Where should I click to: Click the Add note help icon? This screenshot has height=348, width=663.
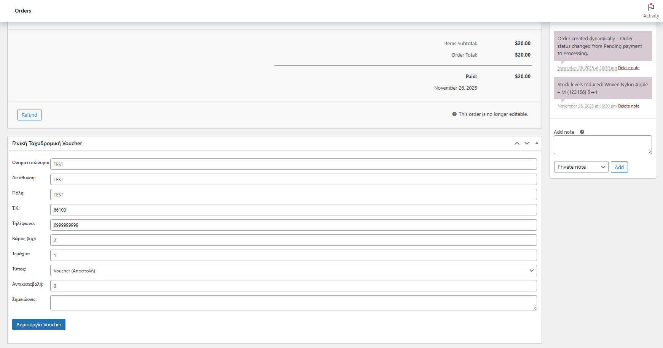tap(582, 132)
